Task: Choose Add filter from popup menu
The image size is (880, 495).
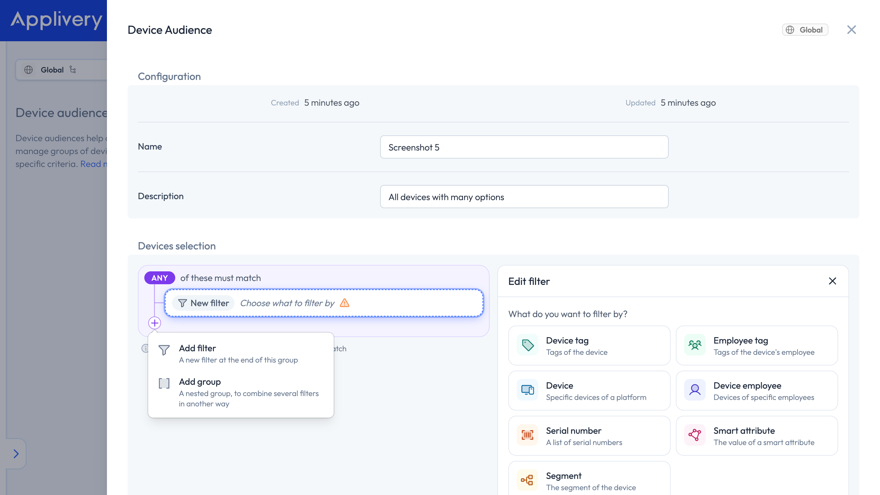Action: 241,354
